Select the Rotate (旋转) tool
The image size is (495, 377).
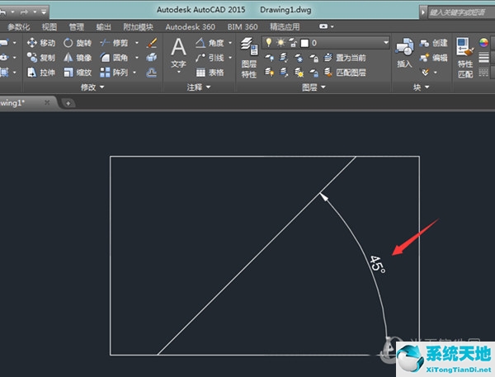coord(77,42)
